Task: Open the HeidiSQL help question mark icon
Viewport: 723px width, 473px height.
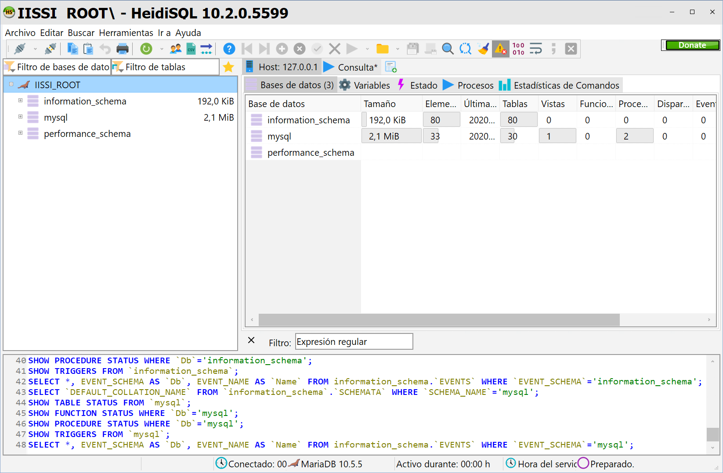Action: tap(229, 49)
